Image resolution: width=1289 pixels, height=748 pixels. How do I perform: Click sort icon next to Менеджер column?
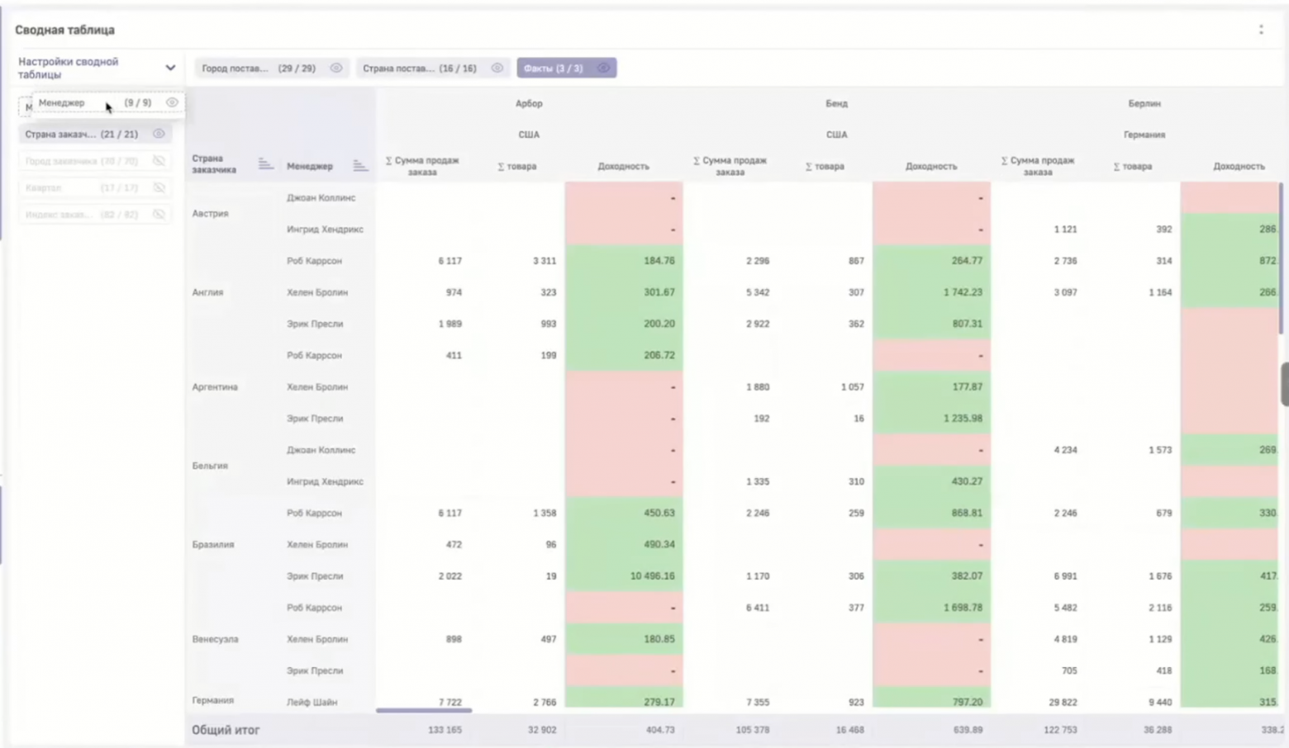click(x=359, y=166)
